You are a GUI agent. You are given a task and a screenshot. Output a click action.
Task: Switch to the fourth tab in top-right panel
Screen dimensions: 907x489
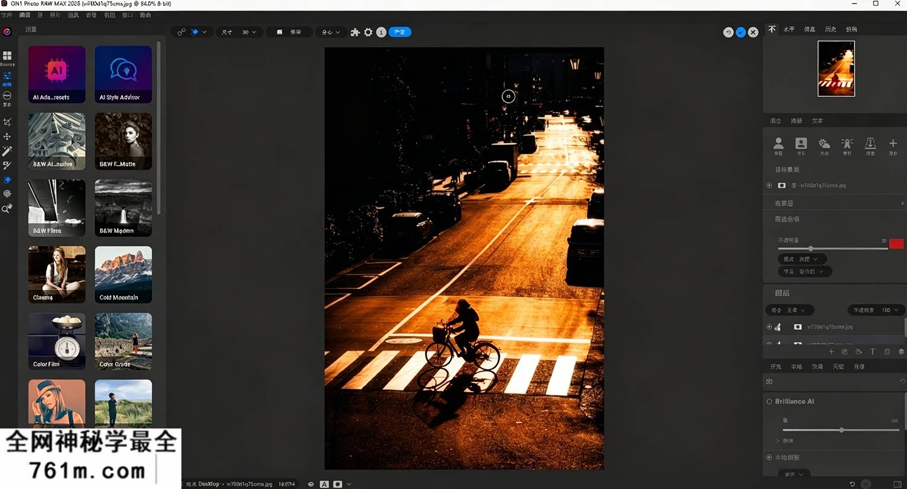pos(831,29)
